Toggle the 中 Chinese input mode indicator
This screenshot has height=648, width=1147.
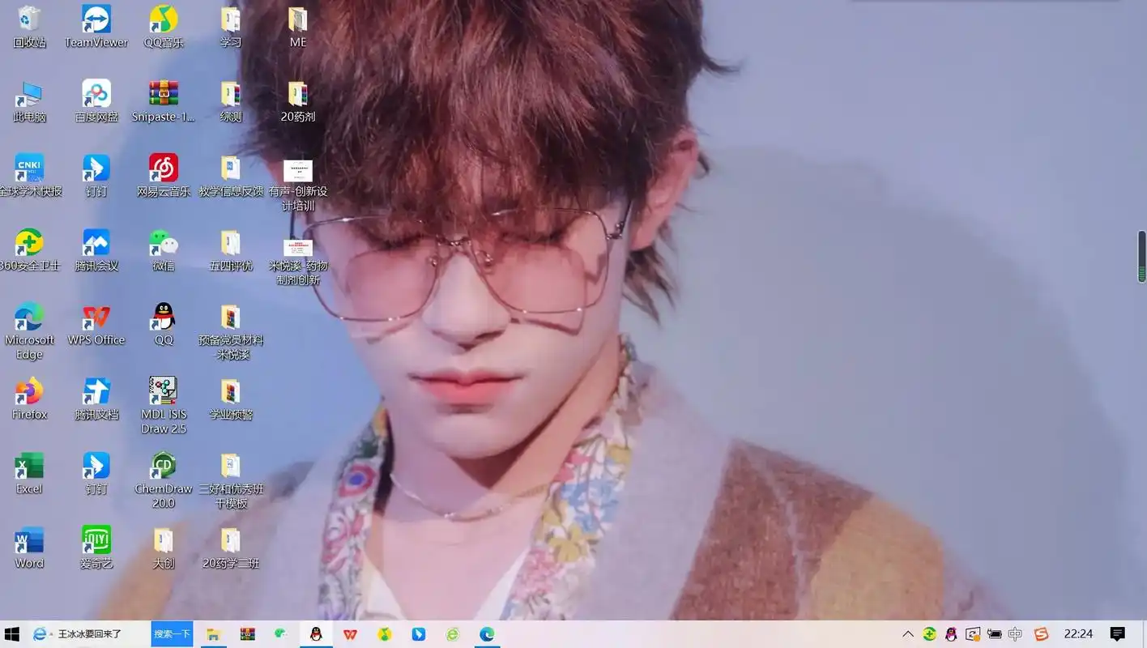tap(1015, 634)
